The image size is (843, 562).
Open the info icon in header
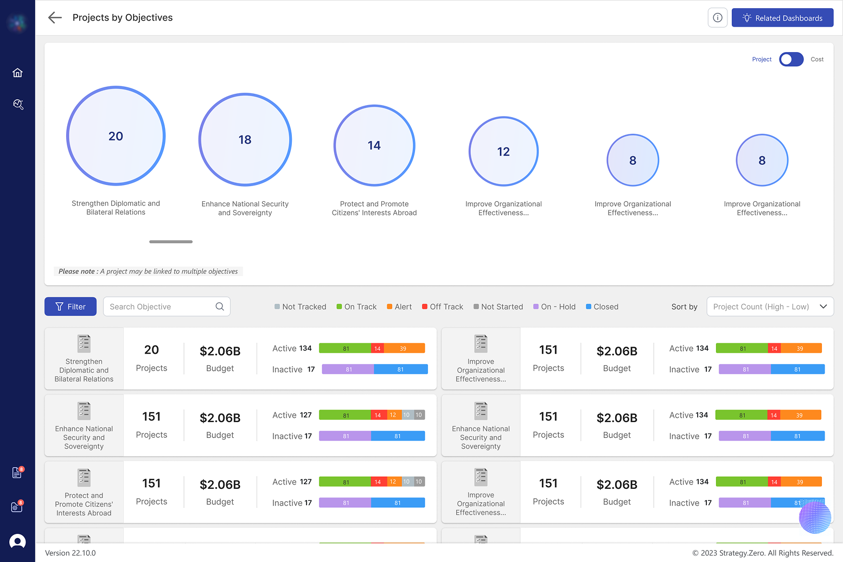coord(717,18)
